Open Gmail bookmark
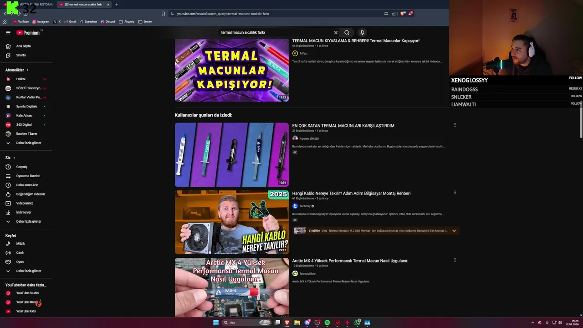Viewport: 583px width, 328px height. pyautogui.click(x=70, y=21)
